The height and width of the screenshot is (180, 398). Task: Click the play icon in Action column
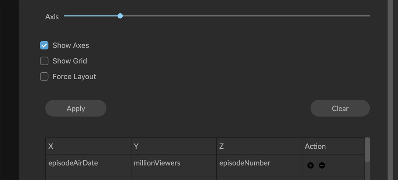[310, 165]
